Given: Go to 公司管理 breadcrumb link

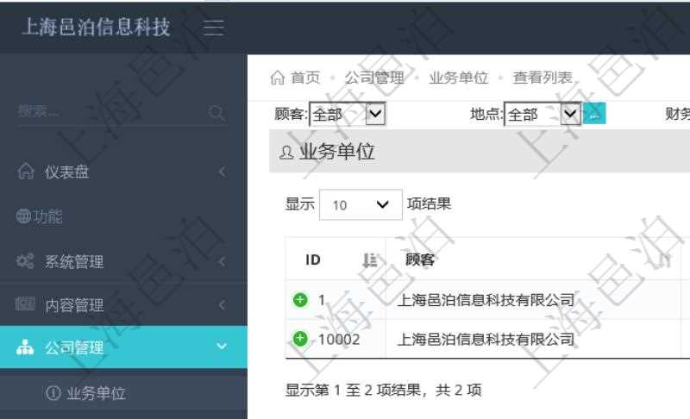Looking at the screenshot, I should (x=374, y=78).
